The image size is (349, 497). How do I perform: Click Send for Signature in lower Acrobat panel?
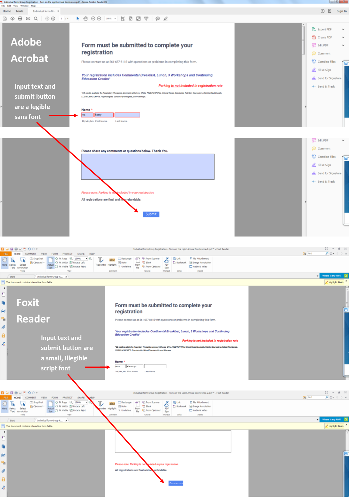327,173
